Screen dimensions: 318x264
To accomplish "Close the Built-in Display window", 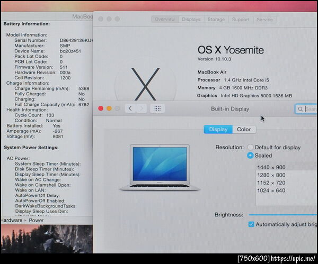I will point(101,108).
